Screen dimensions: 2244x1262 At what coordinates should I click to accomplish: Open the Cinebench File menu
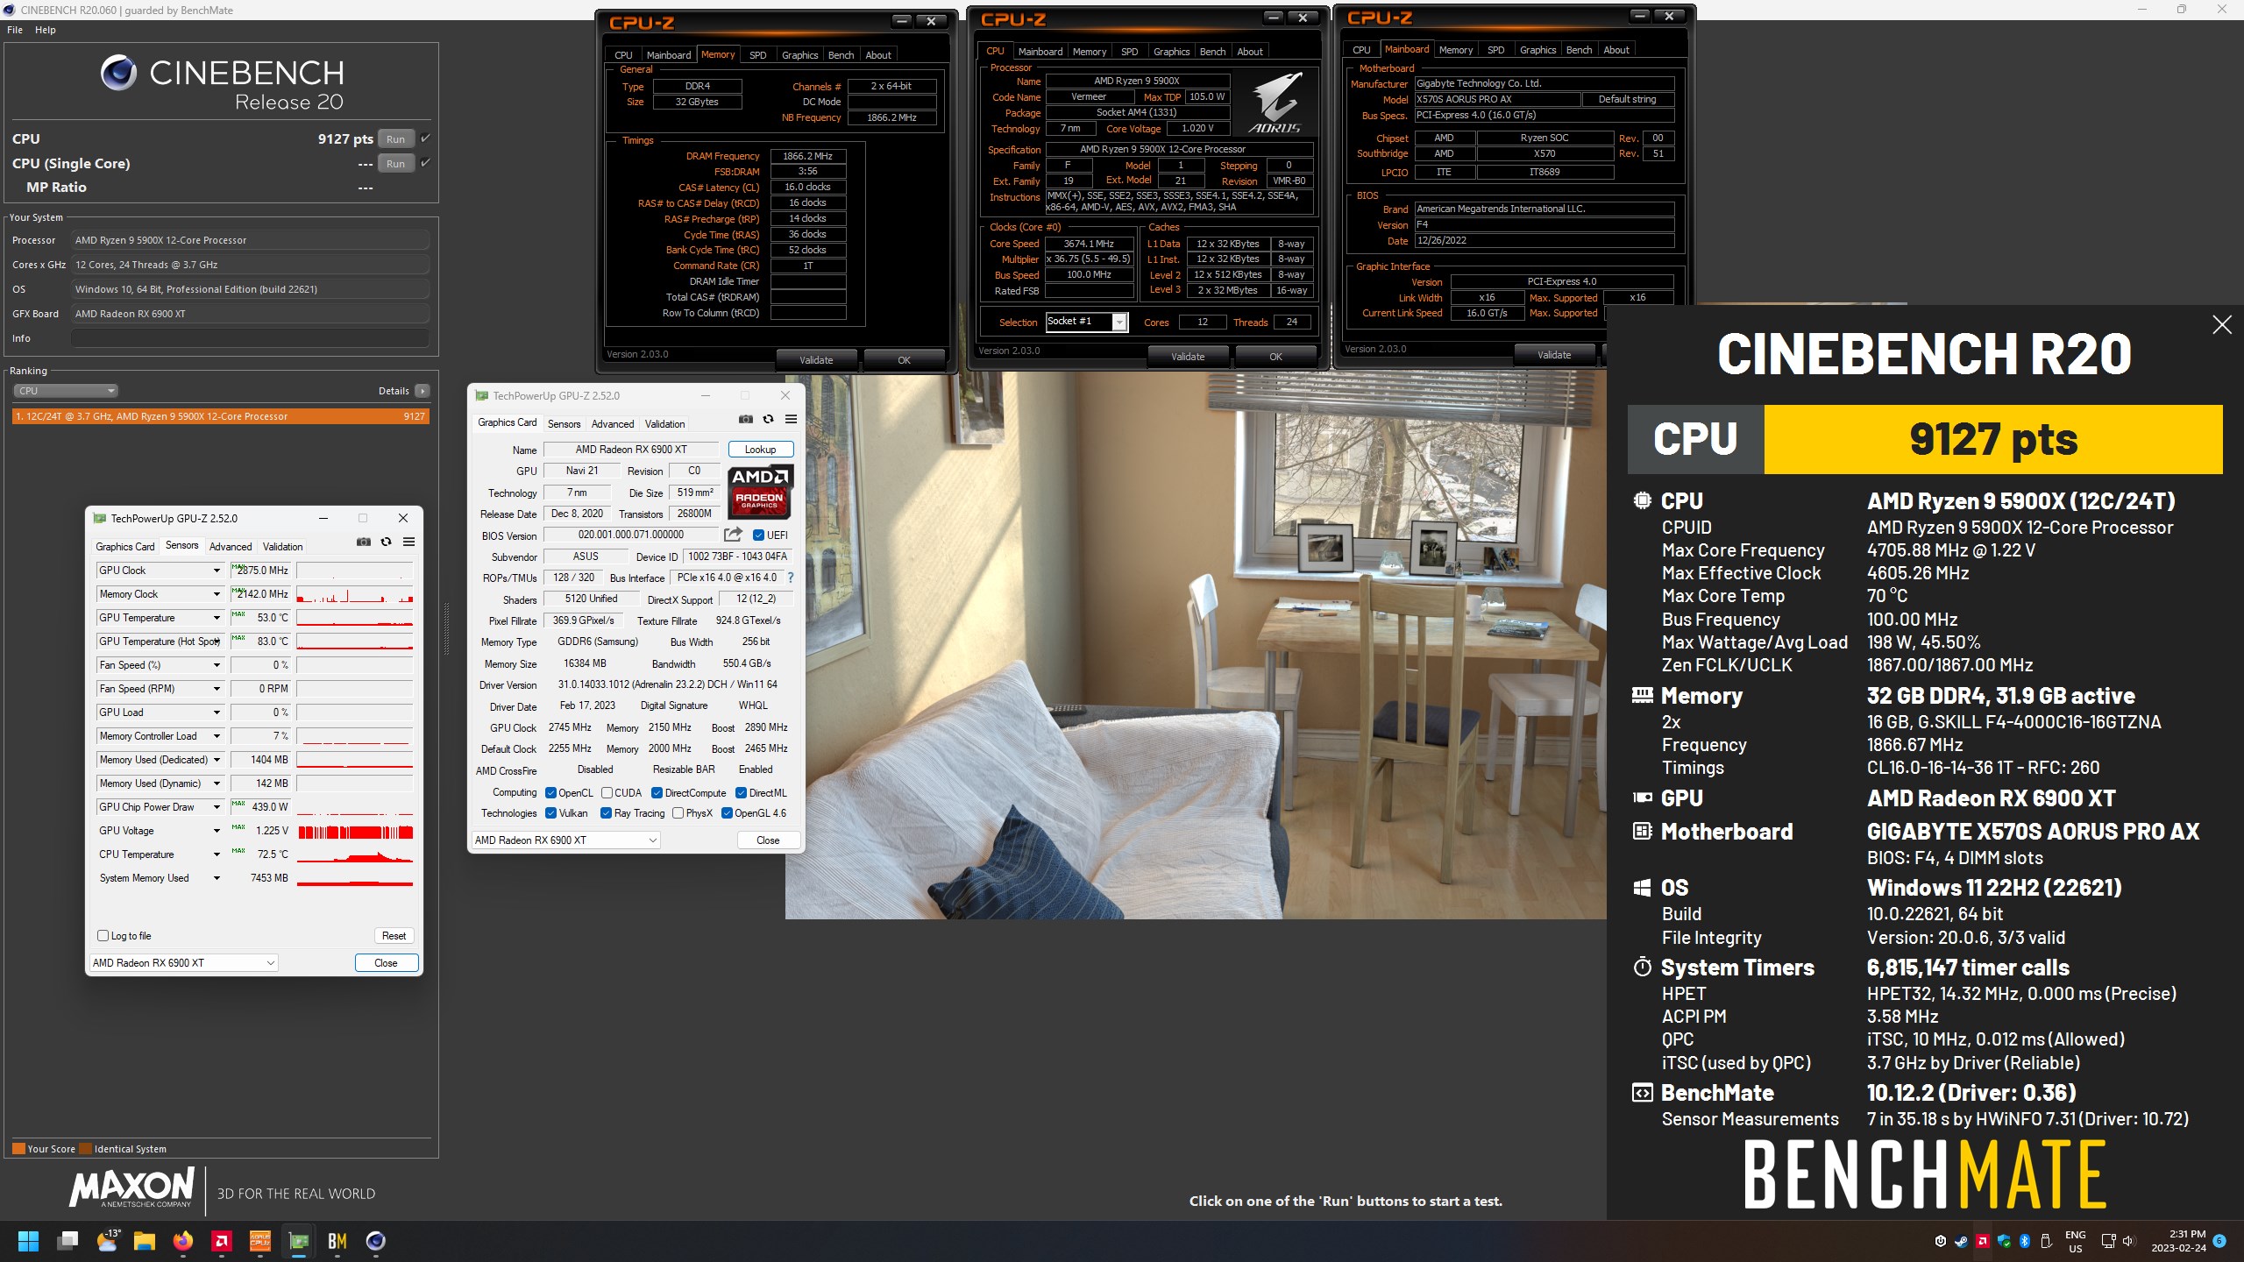coord(15,30)
